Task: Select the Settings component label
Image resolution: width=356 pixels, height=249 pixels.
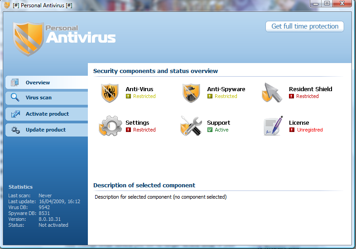Action: click(137, 123)
